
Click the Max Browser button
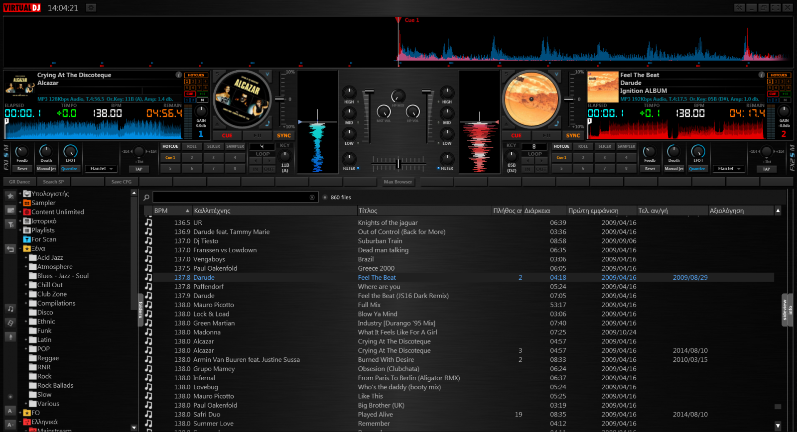[398, 182]
